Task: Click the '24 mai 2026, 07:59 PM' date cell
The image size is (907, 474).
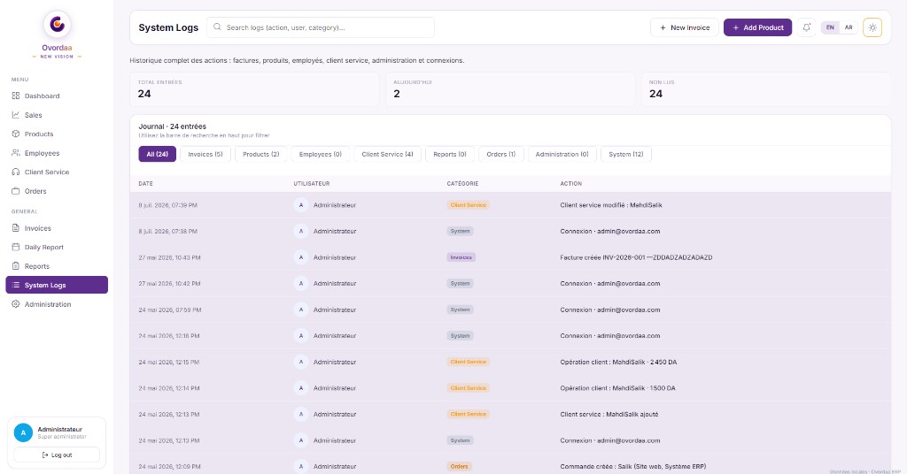Action: (170, 310)
